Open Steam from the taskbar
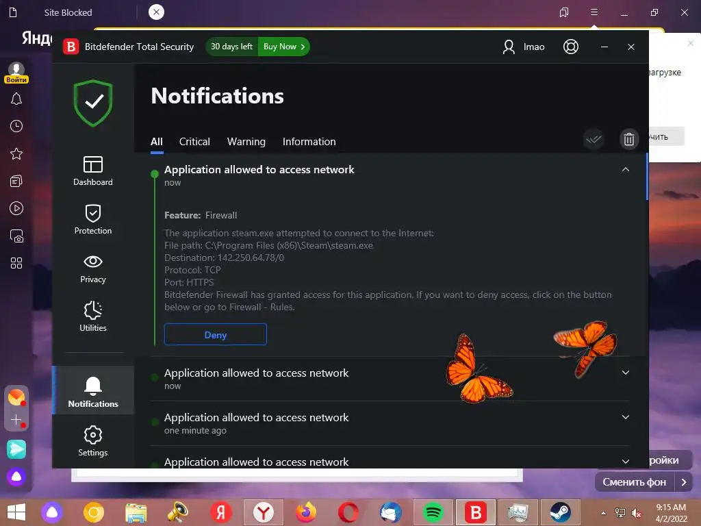The width and height of the screenshot is (701, 526). 560,512
